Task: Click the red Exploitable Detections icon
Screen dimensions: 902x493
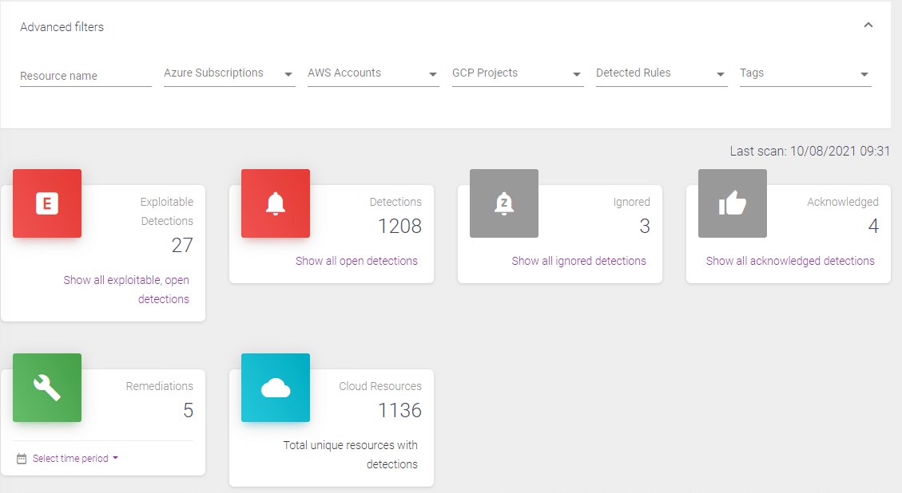Action: pos(46,203)
